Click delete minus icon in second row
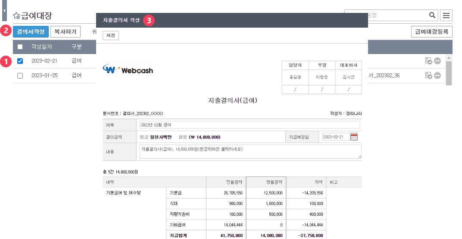Image resolution: width=462 pixels, height=239 pixels. (437, 75)
